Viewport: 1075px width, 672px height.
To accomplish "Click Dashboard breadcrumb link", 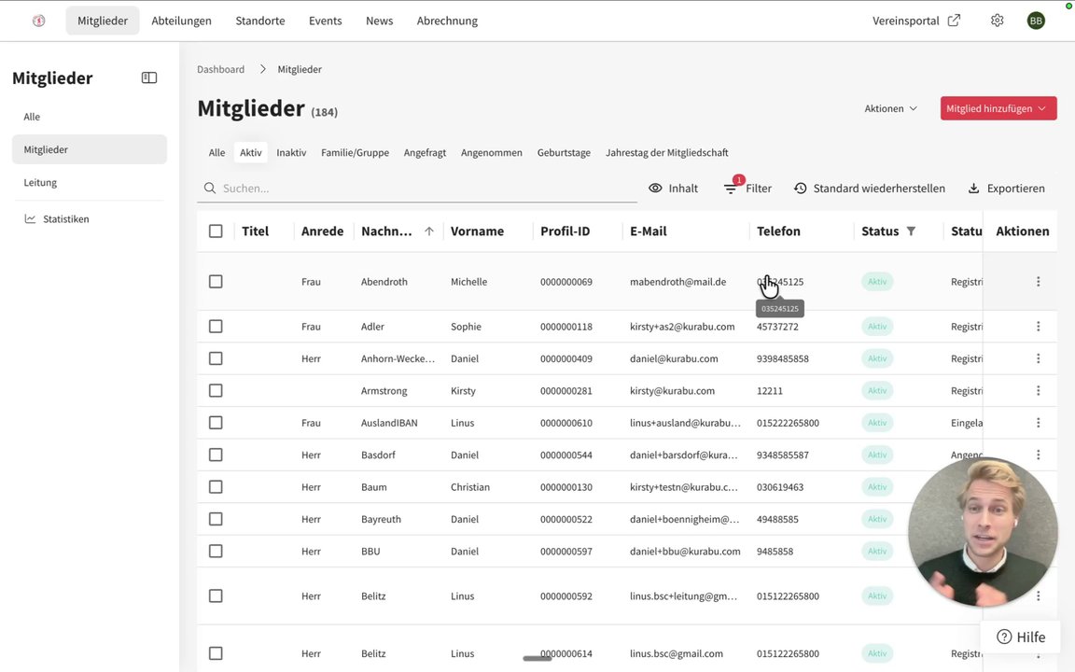I will tap(221, 69).
